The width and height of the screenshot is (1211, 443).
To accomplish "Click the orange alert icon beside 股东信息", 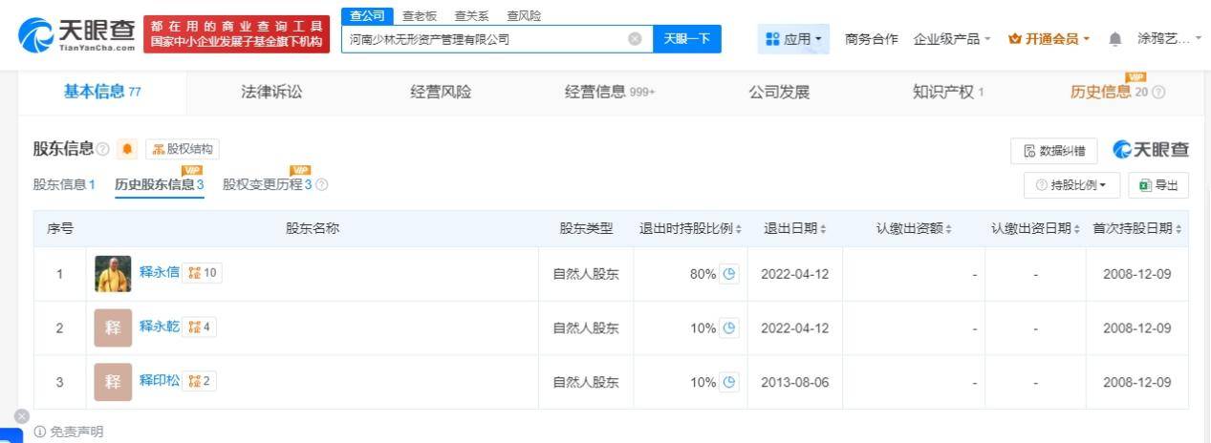I will pos(126,149).
